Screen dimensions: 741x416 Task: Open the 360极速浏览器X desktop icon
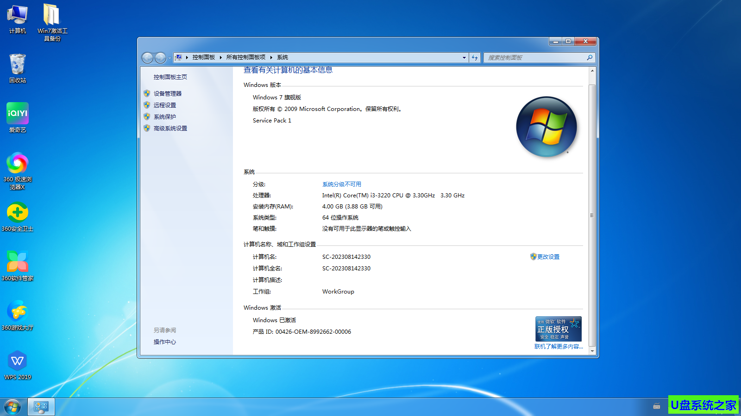click(18, 164)
